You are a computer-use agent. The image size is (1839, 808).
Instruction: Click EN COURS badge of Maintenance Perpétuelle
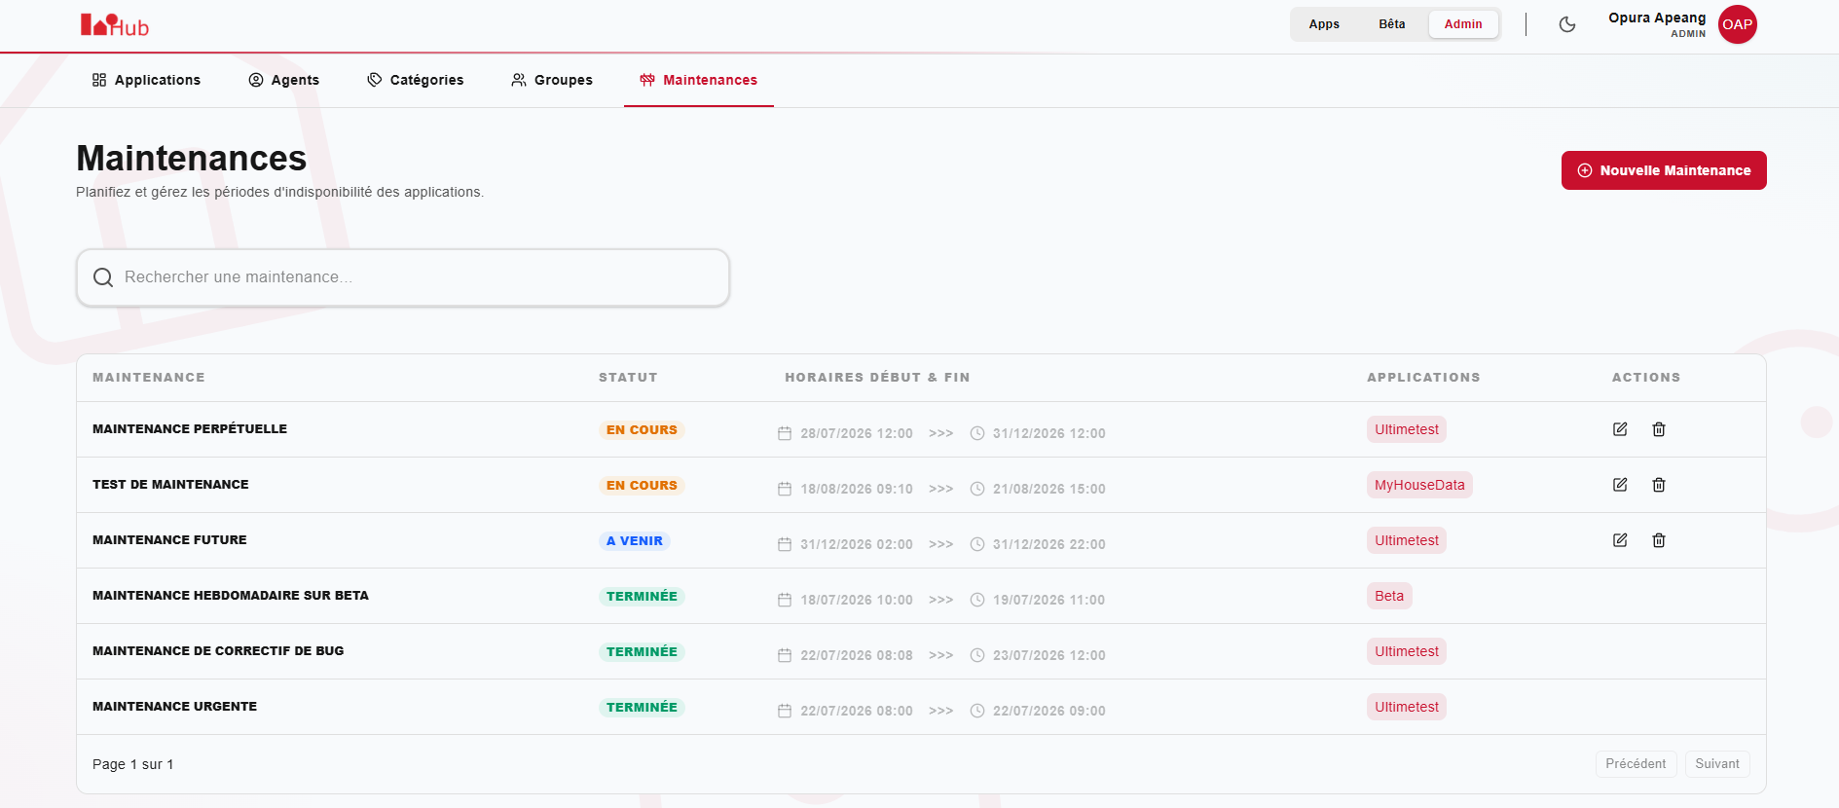pos(642,430)
